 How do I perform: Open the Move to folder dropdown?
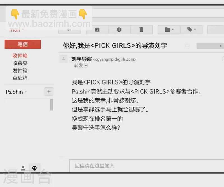(169, 30)
